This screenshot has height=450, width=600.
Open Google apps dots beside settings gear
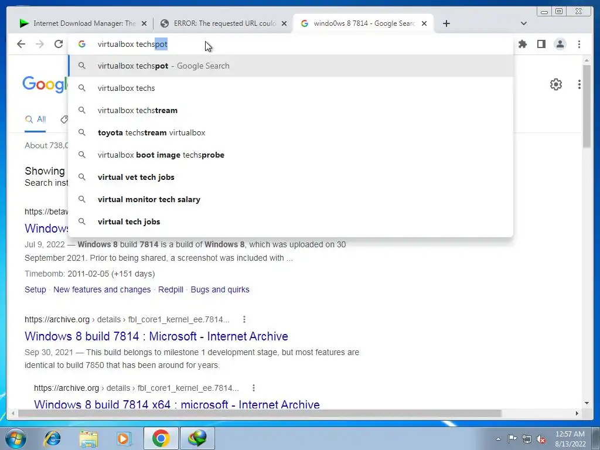click(x=579, y=84)
